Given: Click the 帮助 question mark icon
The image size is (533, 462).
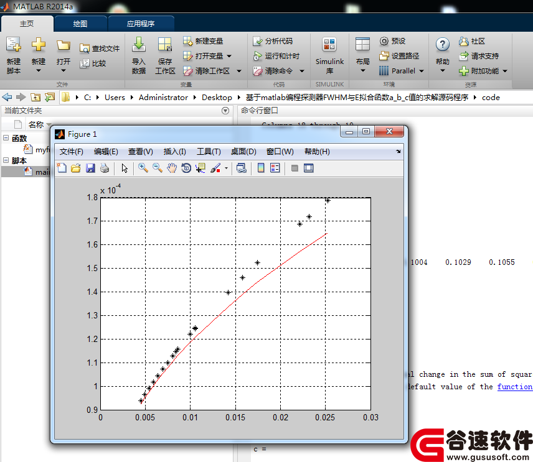Looking at the screenshot, I should (443, 44).
